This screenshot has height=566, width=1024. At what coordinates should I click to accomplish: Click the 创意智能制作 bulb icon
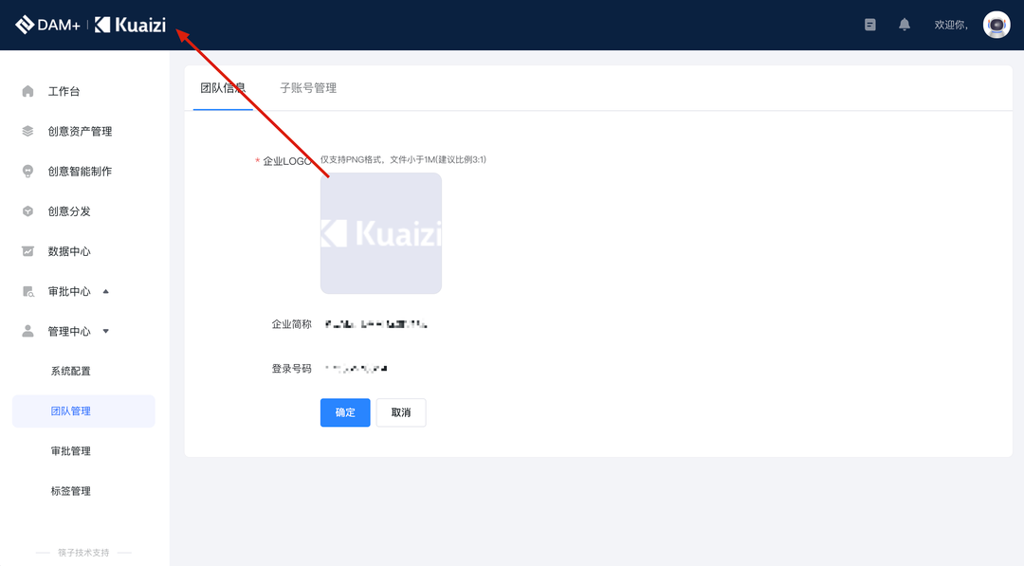(27, 171)
